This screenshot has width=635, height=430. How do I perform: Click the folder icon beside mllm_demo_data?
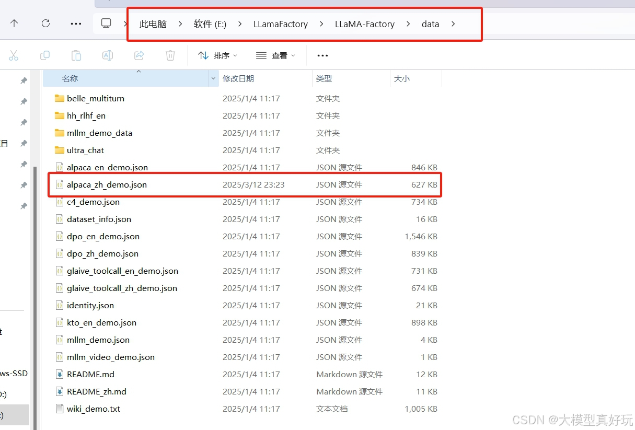60,133
